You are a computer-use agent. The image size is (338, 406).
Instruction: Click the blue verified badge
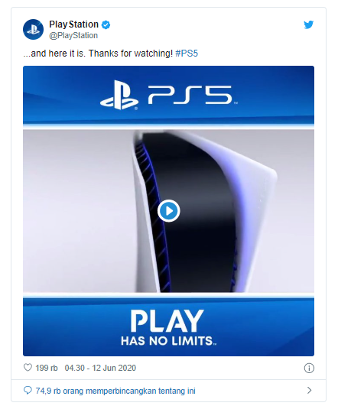[106, 24]
